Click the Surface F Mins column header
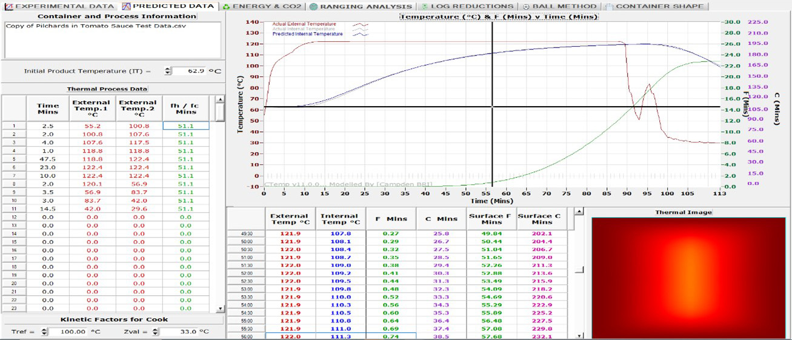Screen dimensions: 792x340 click(491, 218)
